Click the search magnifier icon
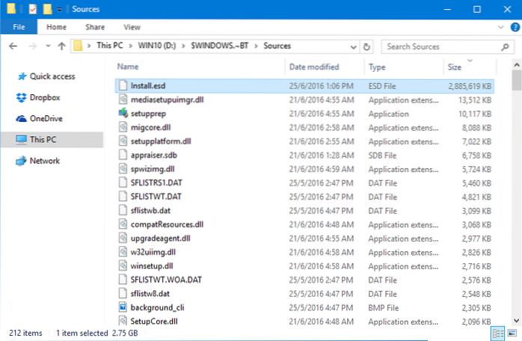522x341 pixels. tap(505, 47)
